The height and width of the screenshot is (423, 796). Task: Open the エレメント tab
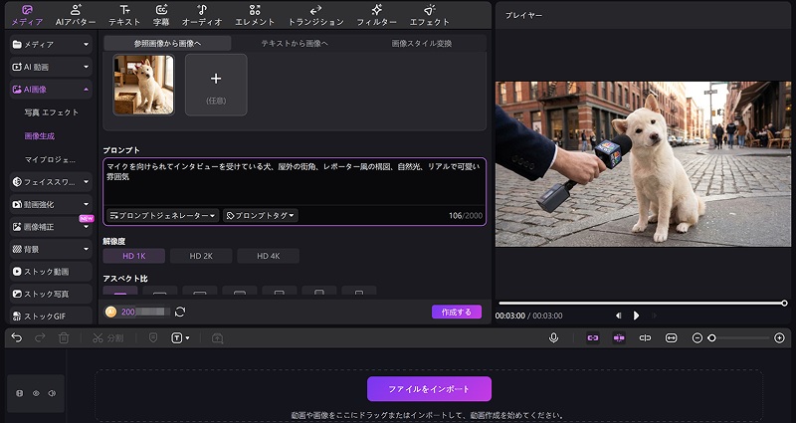(x=255, y=15)
